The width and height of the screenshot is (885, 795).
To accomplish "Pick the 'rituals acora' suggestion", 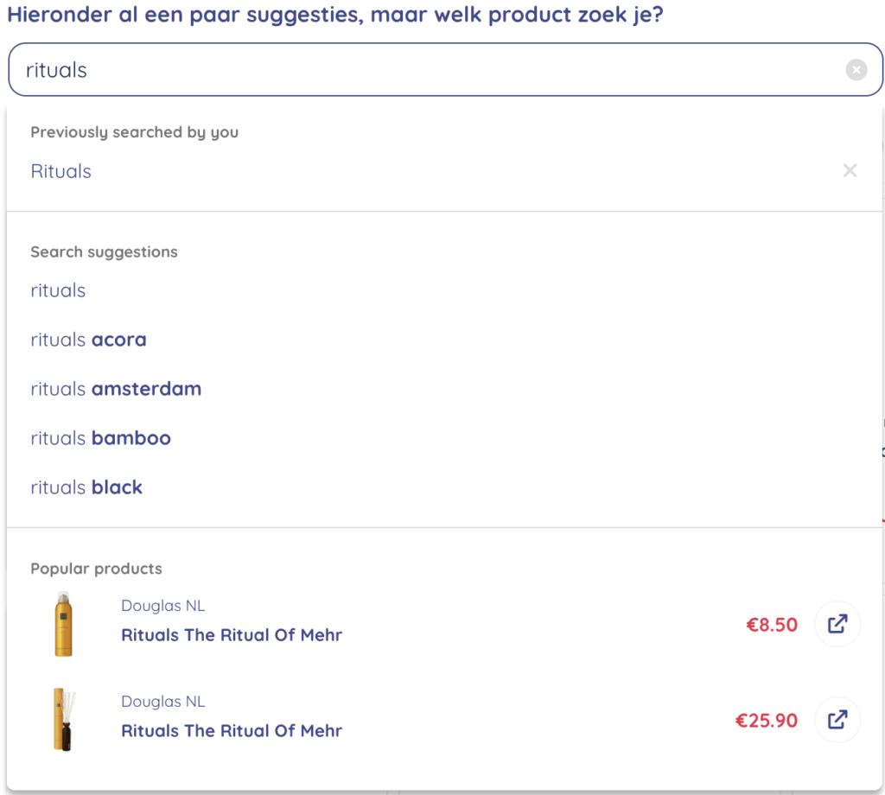I will [x=88, y=340].
